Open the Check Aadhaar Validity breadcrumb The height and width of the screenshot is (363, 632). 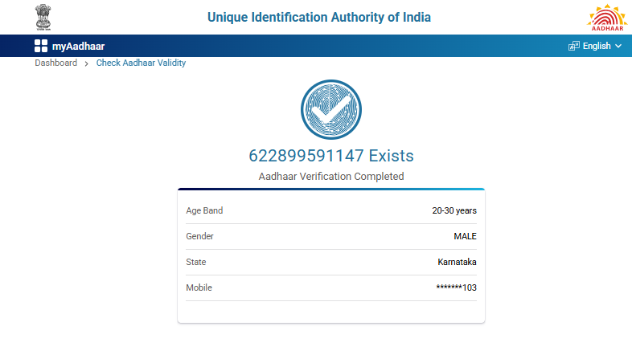pyautogui.click(x=141, y=63)
